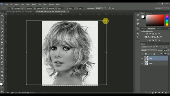This screenshot has width=170, height=96.
Task: Select the Spot Healing Brush tool
Action: click(x=2, y=35)
